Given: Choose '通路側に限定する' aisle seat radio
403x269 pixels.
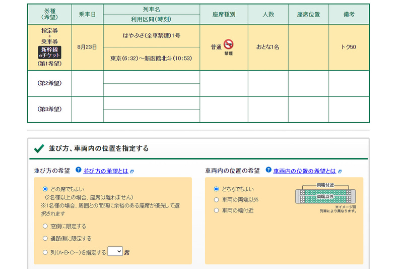Looking at the screenshot, I should 45,239.
